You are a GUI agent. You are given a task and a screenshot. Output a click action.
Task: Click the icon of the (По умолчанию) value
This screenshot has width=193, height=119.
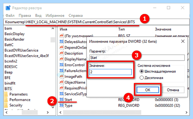click(x=61, y=36)
